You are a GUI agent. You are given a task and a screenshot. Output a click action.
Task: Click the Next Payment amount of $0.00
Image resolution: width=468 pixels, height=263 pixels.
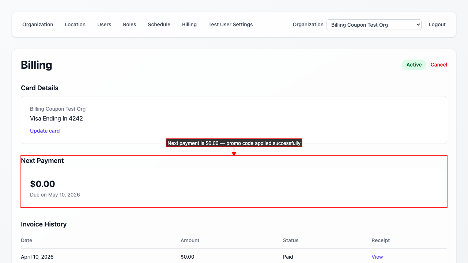(x=42, y=184)
